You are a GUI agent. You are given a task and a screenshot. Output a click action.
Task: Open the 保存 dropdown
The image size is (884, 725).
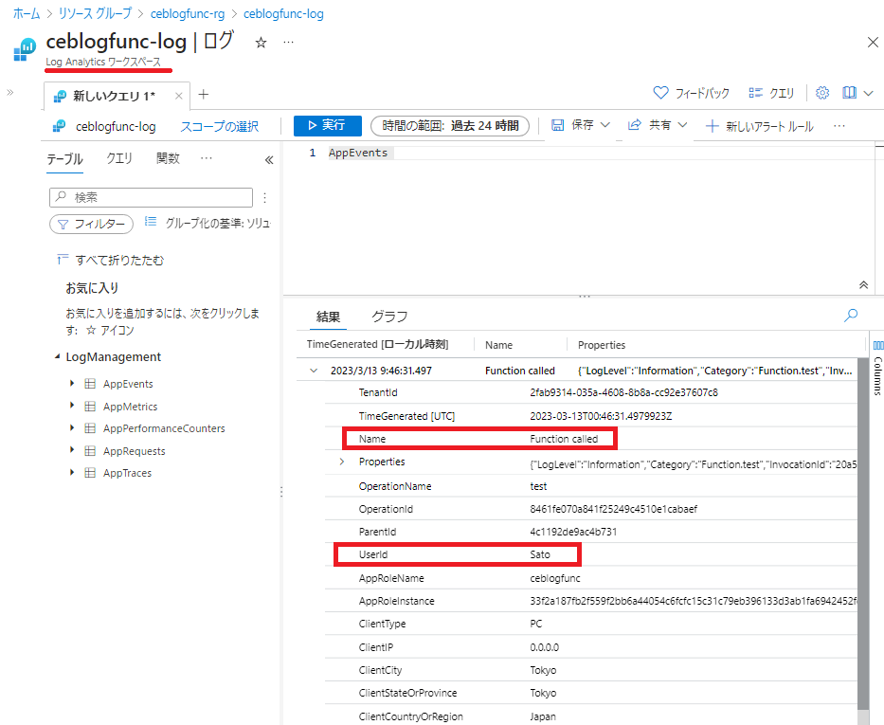coord(581,125)
